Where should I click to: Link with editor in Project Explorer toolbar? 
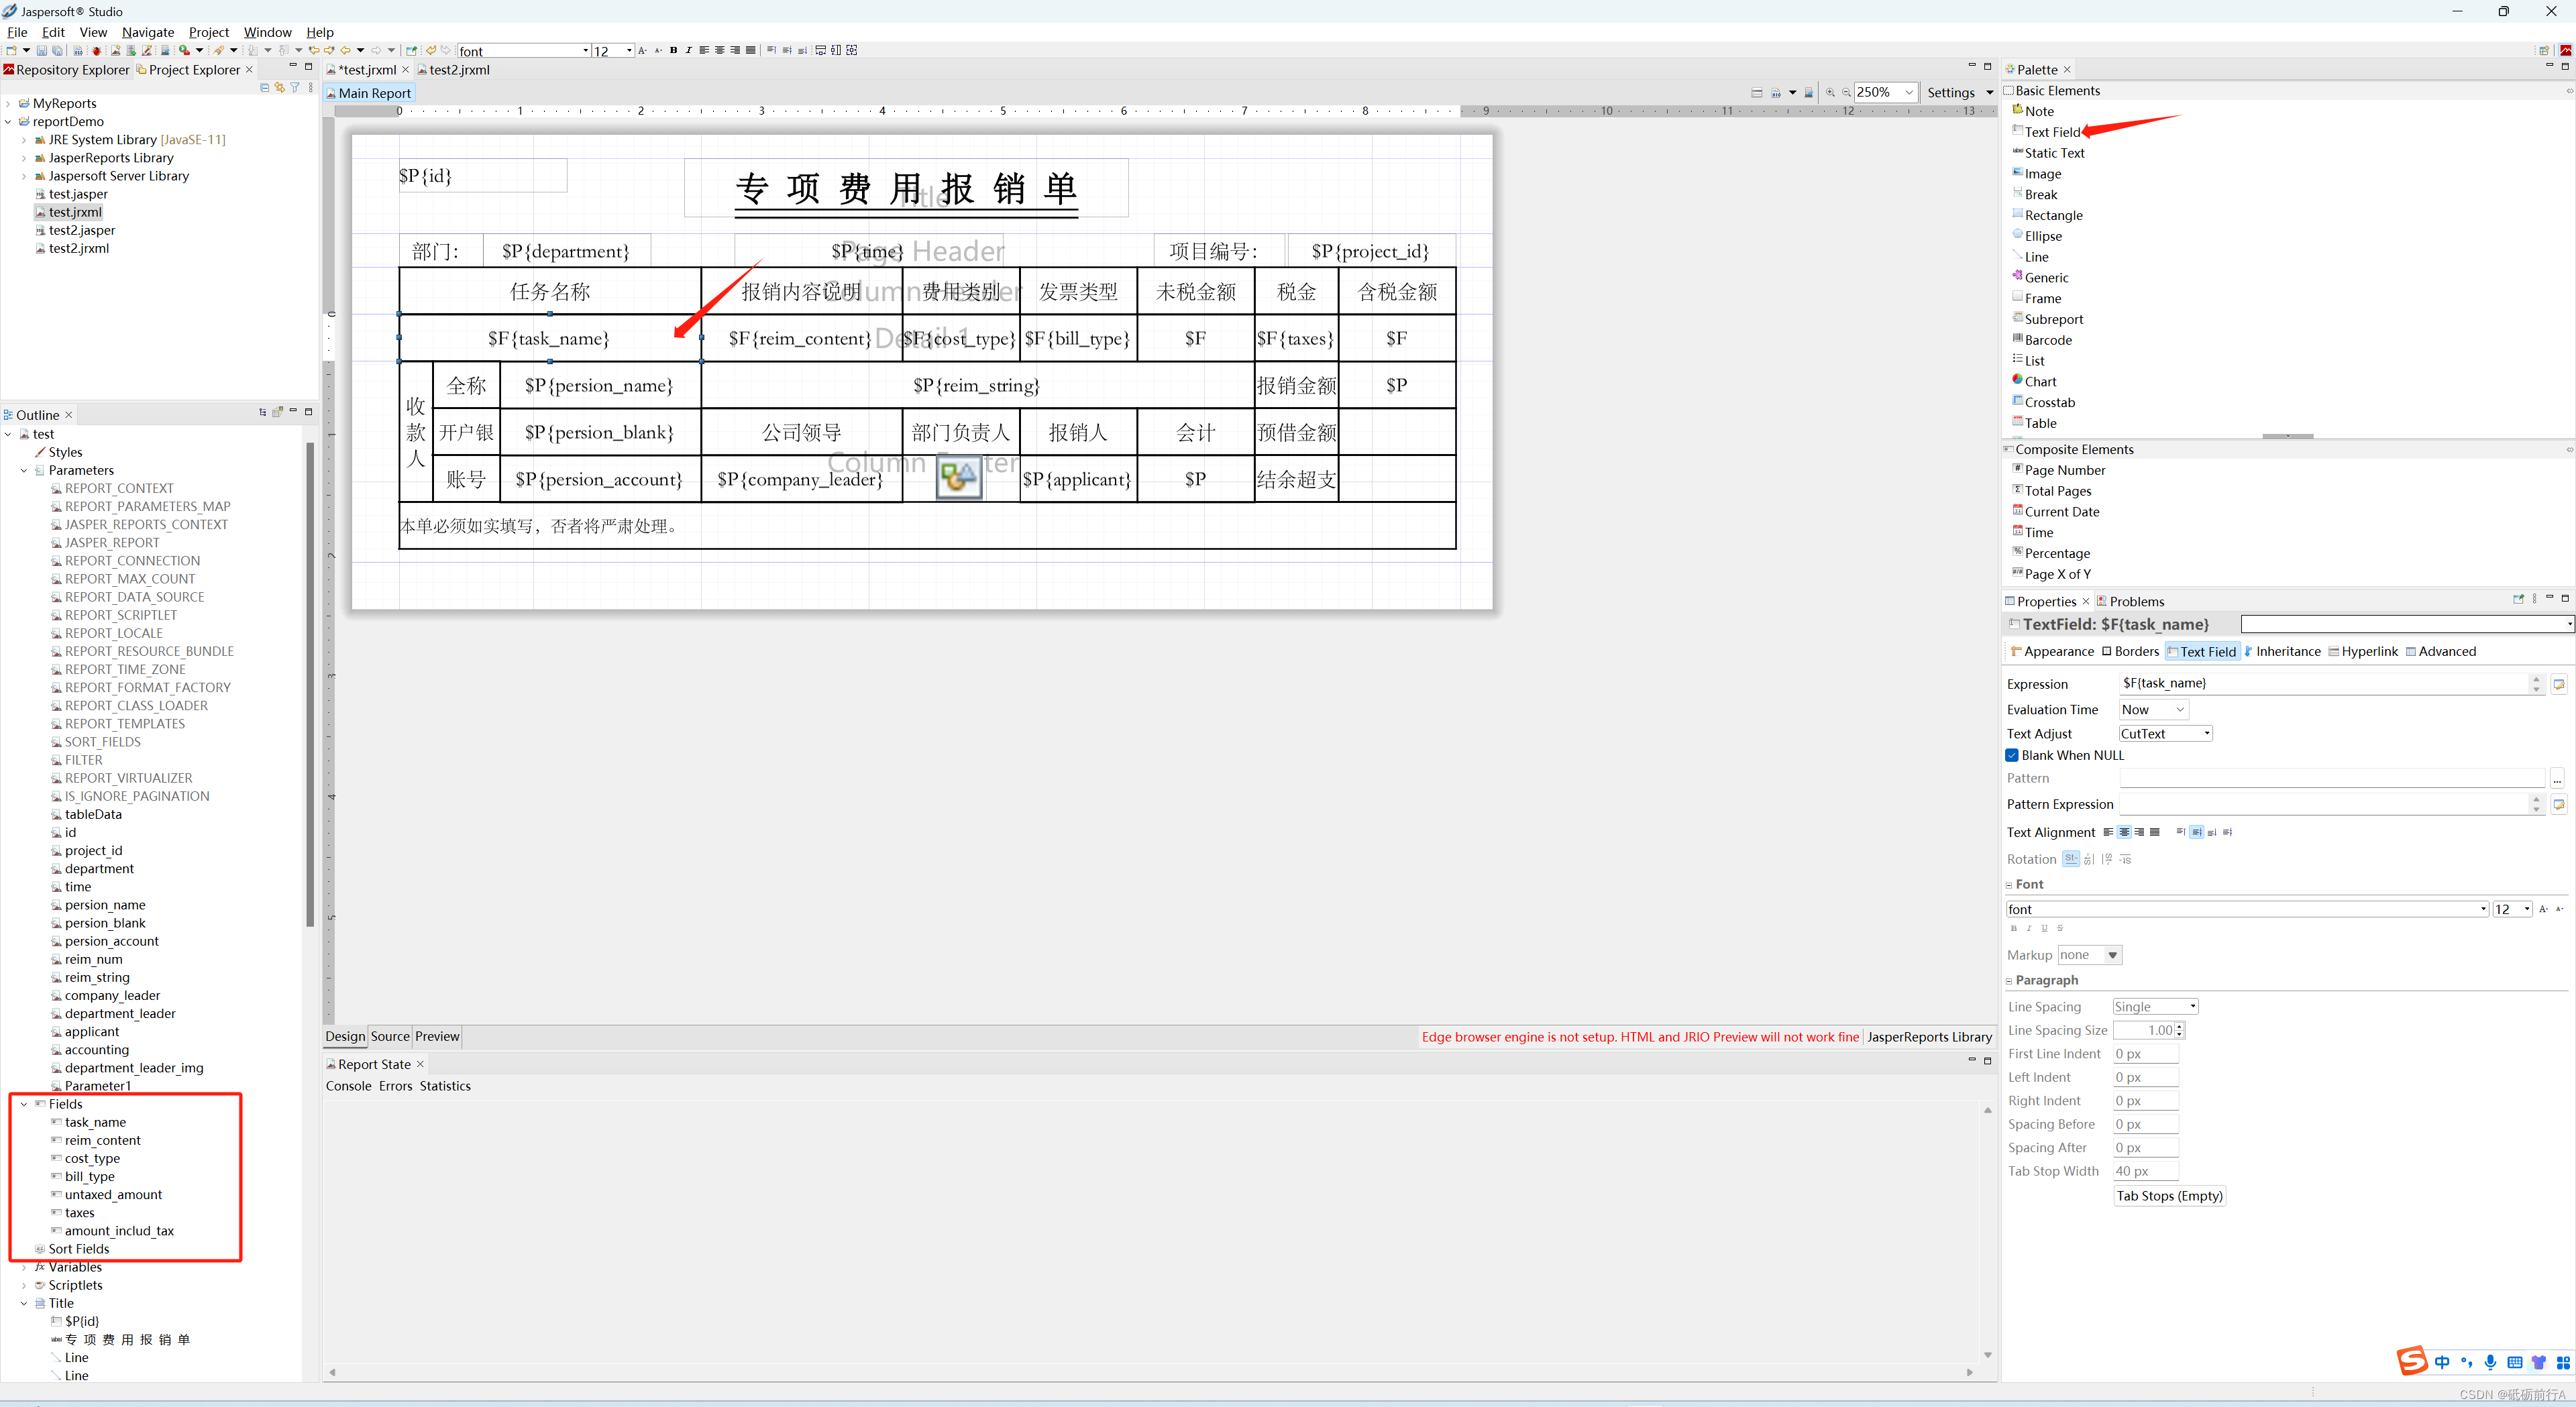(279, 87)
